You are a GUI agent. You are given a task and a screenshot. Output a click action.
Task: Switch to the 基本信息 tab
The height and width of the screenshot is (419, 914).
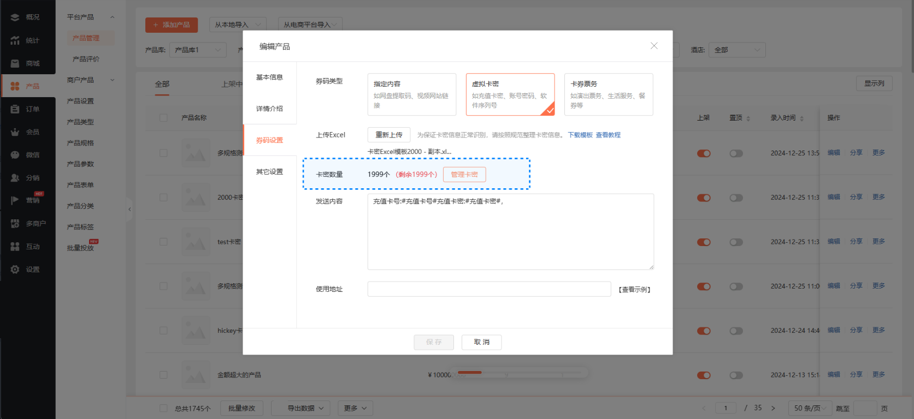coord(269,77)
